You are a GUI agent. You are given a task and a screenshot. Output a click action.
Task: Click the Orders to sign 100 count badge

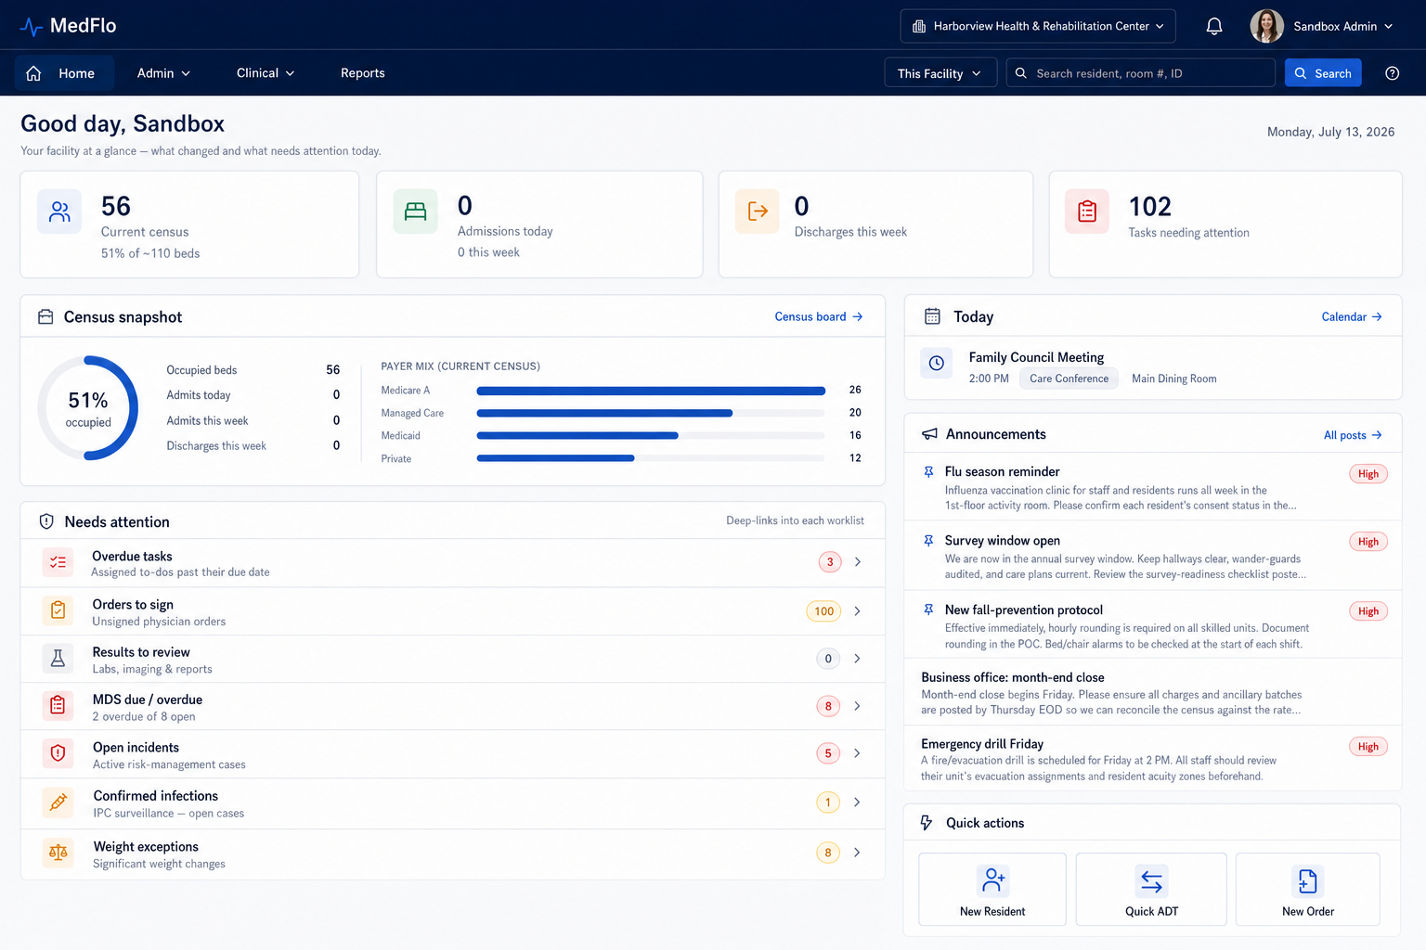(x=823, y=611)
